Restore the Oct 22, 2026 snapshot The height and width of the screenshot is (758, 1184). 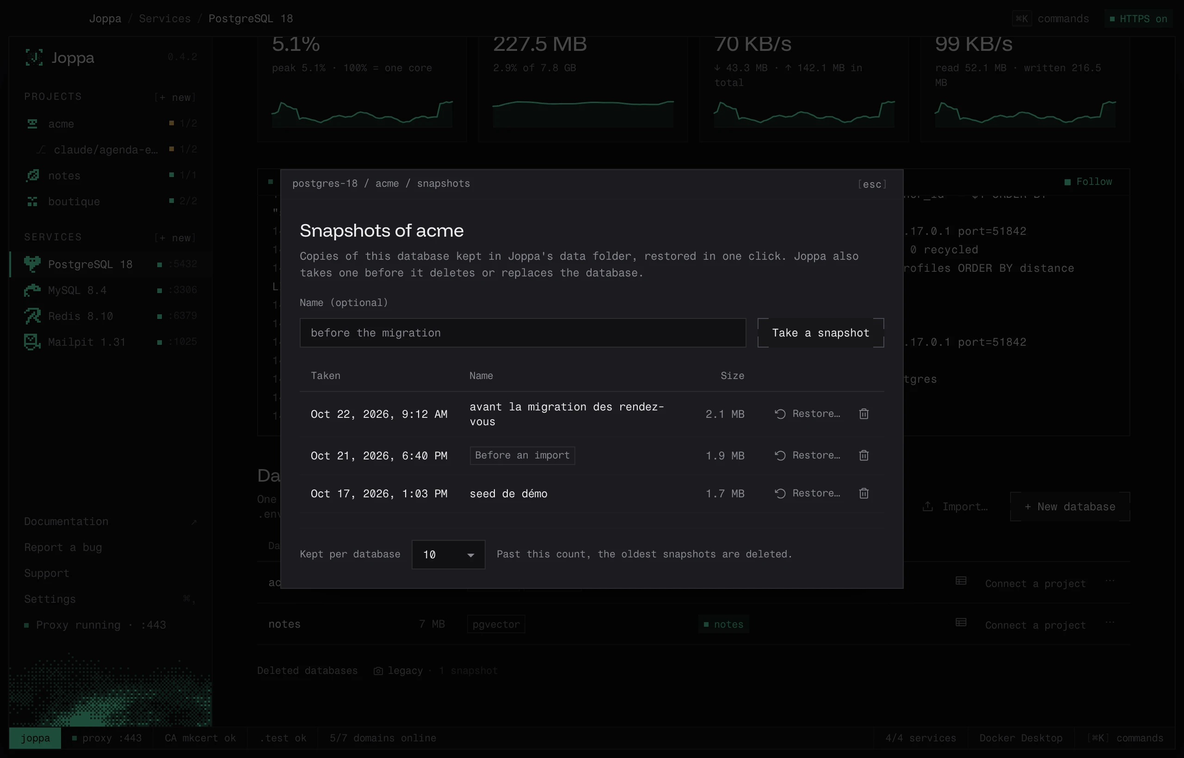(x=807, y=414)
